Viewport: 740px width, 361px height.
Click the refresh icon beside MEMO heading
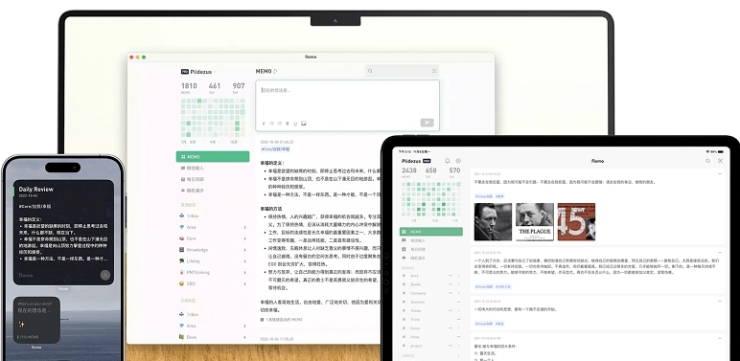(x=275, y=71)
